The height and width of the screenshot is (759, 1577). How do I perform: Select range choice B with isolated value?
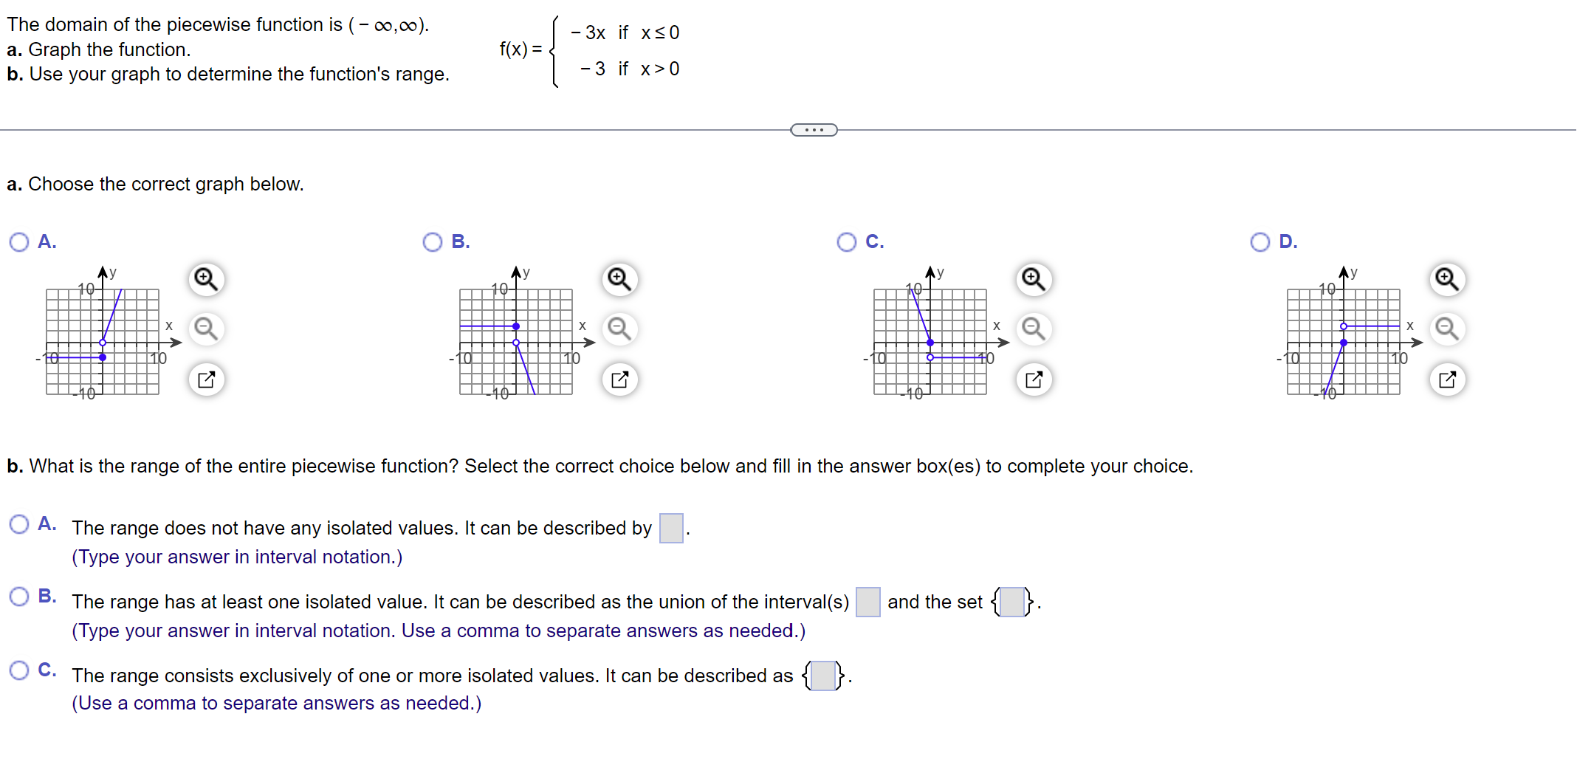19,596
